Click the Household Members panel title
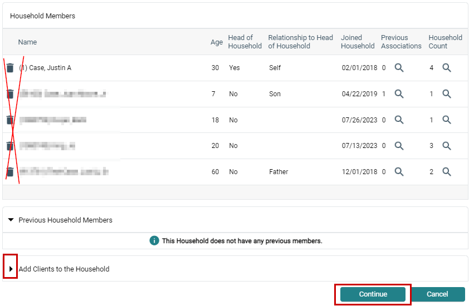Screen dimensions: 469x306 [x=42, y=16]
